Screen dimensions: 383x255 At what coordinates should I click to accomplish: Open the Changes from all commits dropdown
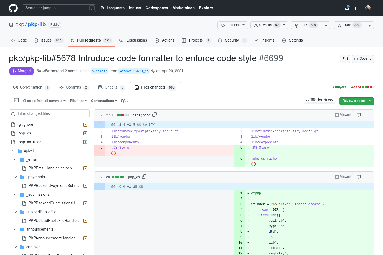point(44,101)
